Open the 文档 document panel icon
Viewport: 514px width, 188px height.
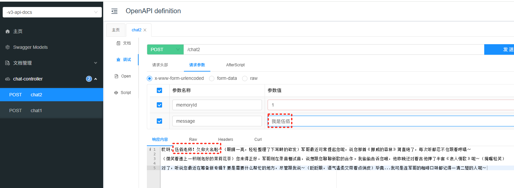(x=118, y=43)
